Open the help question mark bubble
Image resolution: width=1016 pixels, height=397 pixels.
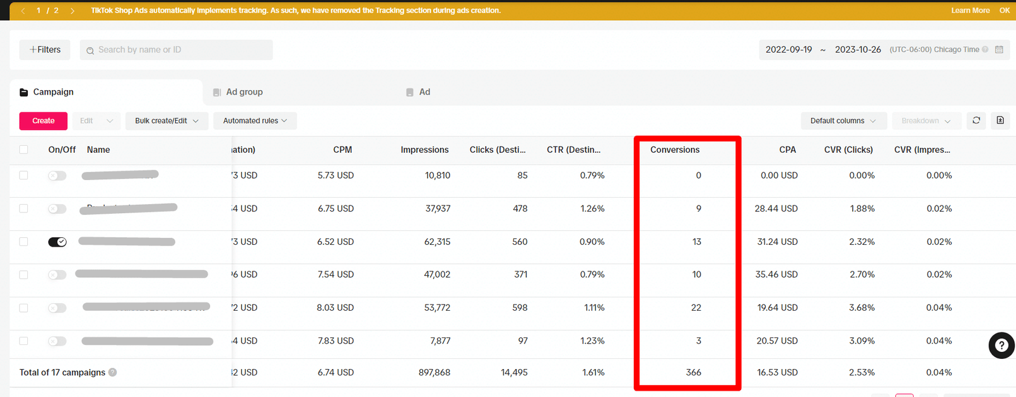1001,346
